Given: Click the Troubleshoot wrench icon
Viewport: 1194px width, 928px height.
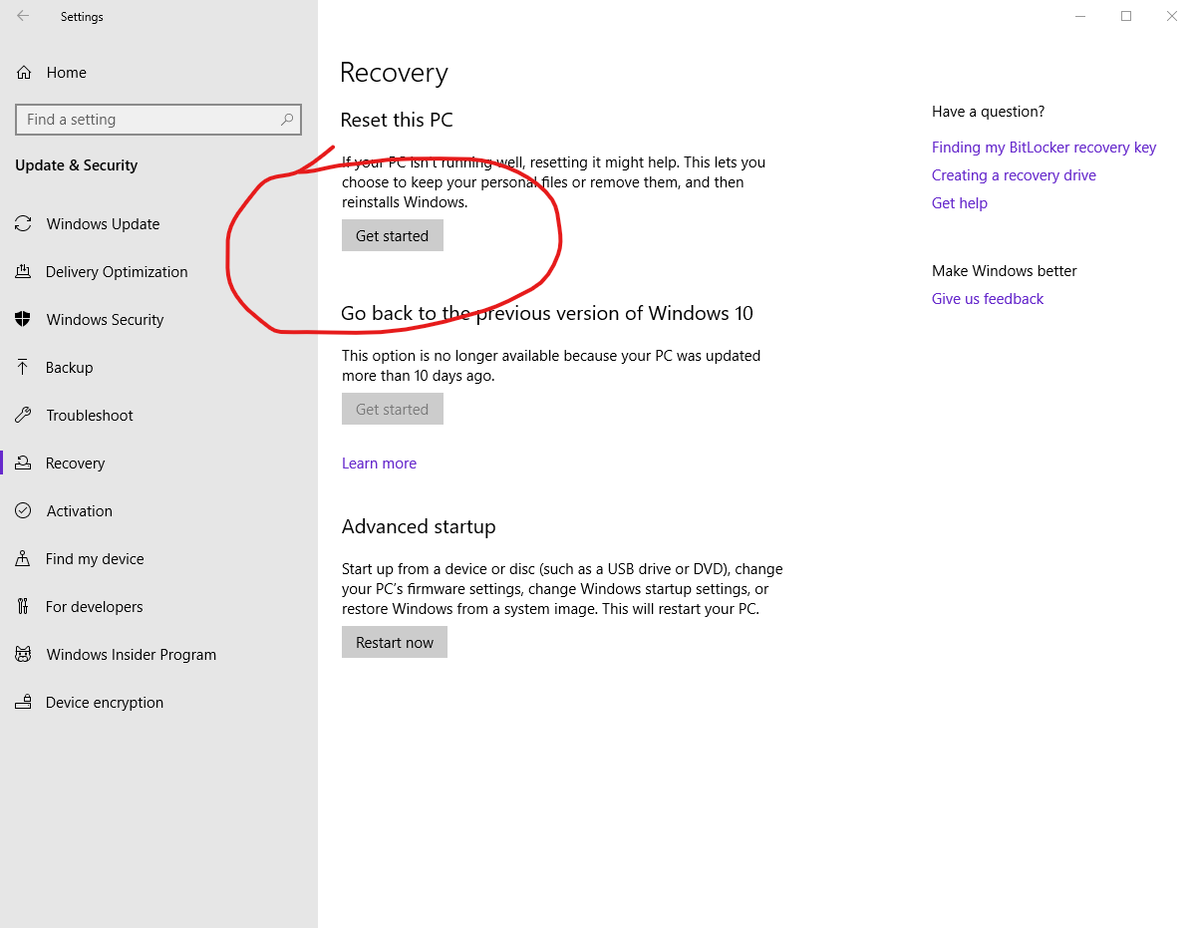Looking at the screenshot, I should [23, 415].
